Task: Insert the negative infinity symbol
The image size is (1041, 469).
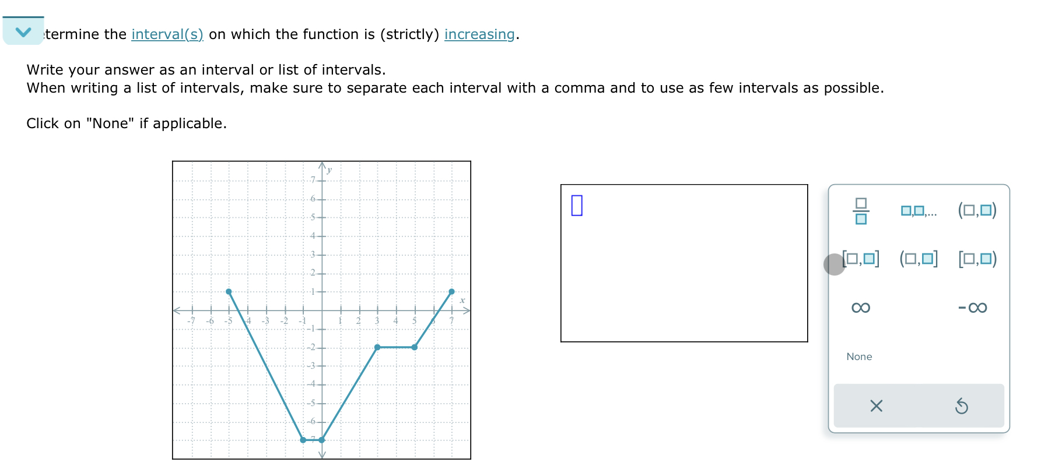Action: (x=973, y=308)
